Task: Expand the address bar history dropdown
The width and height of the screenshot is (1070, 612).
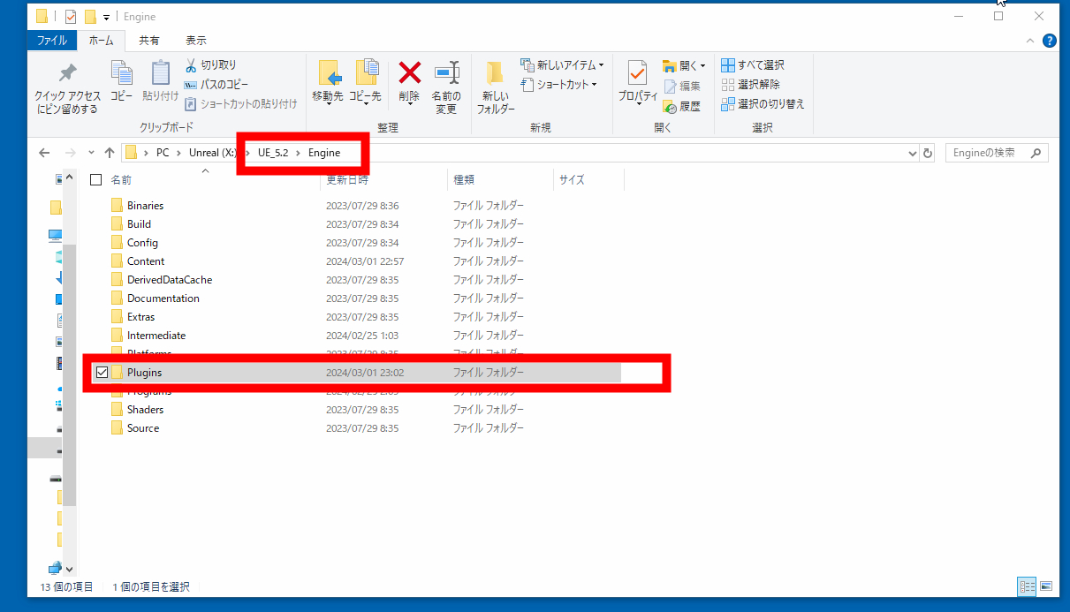Action: (x=913, y=153)
